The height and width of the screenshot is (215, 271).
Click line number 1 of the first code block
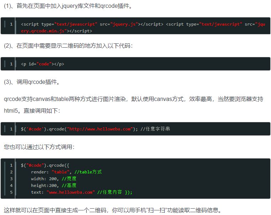pyautogui.click(x=11, y=24)
